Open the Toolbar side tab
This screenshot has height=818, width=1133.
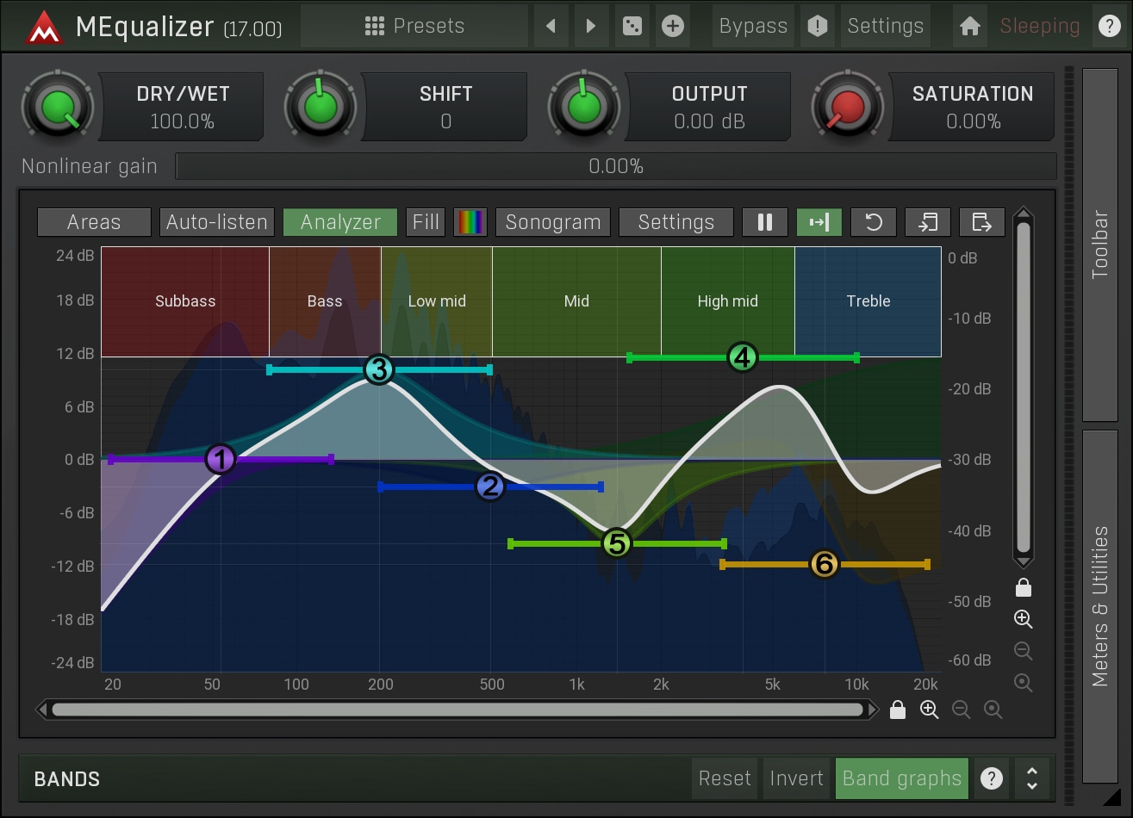[1099, 245]
